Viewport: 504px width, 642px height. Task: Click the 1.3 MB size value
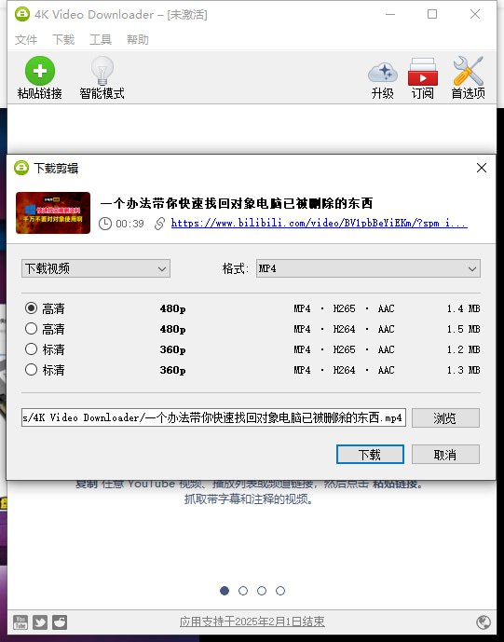(x=463, y=370)
